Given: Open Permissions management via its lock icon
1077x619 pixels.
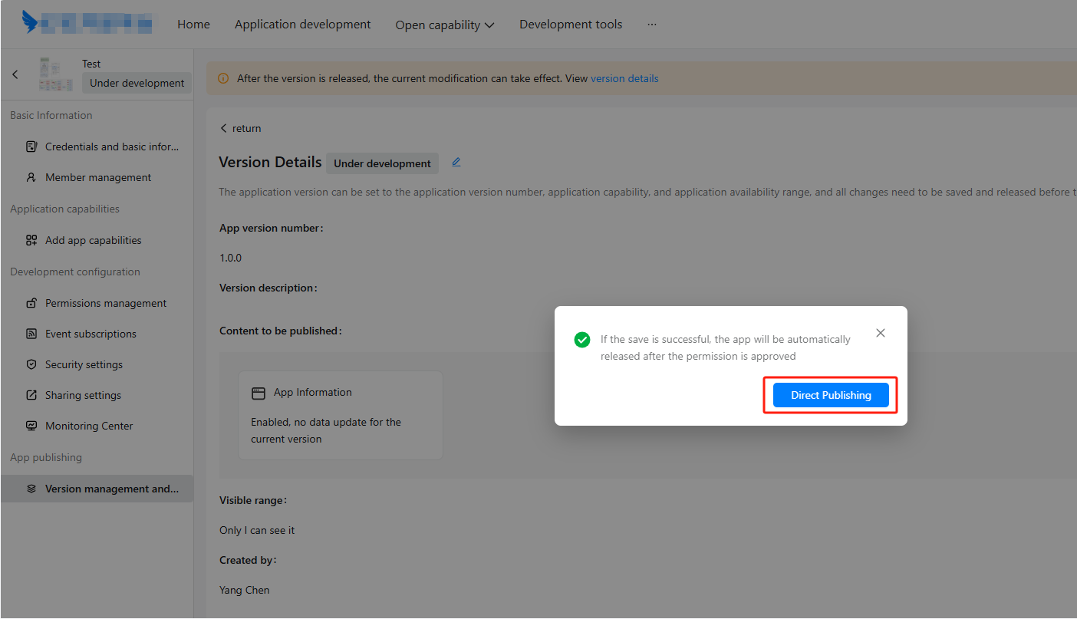Looking at the screenshot, I should [x=31, y=303].
